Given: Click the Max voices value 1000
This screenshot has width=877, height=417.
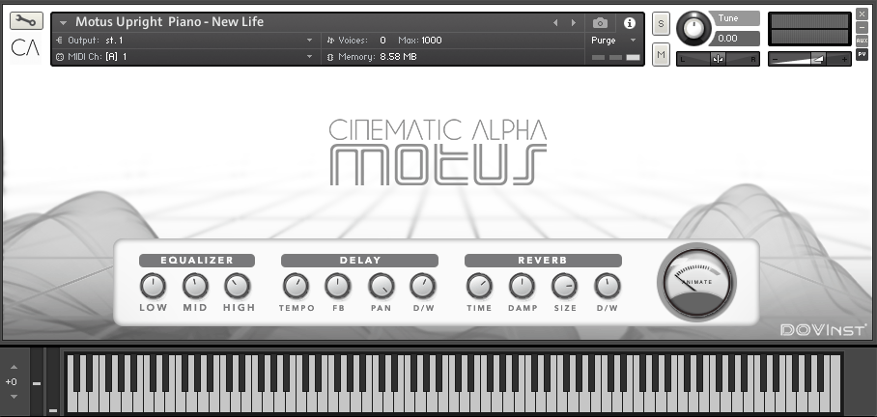Looking at the screenshot, I should [x=431, y=41].
